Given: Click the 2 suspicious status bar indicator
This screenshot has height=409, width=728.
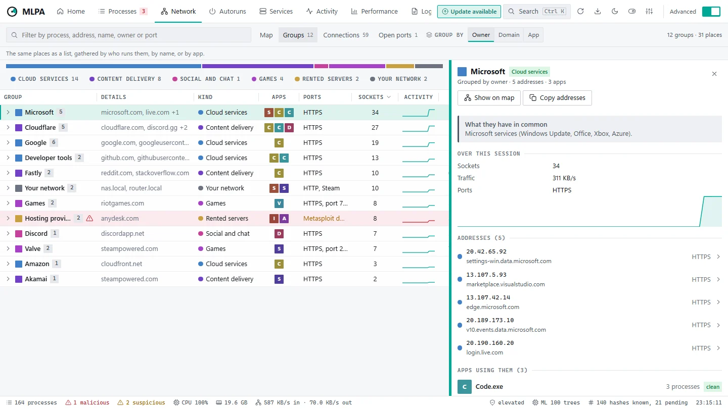Looking at the screenshot, I should click(141, 402).
